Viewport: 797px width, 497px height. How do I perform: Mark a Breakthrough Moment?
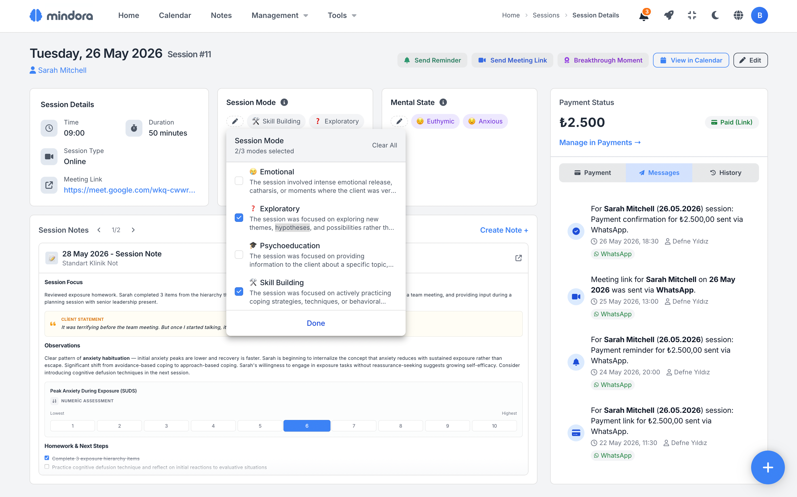click(603, 60)
